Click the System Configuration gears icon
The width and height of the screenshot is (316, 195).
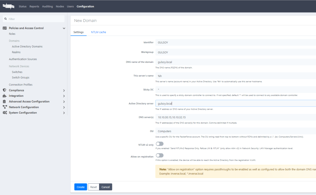coord(5,113)
